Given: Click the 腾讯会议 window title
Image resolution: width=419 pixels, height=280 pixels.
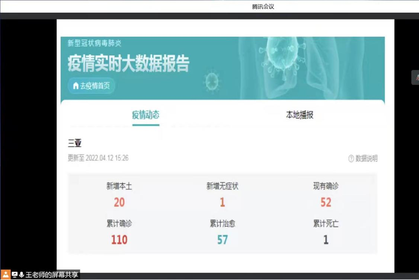Looking at the screenshot, I should pyautogui.click(x=263, y=7).
